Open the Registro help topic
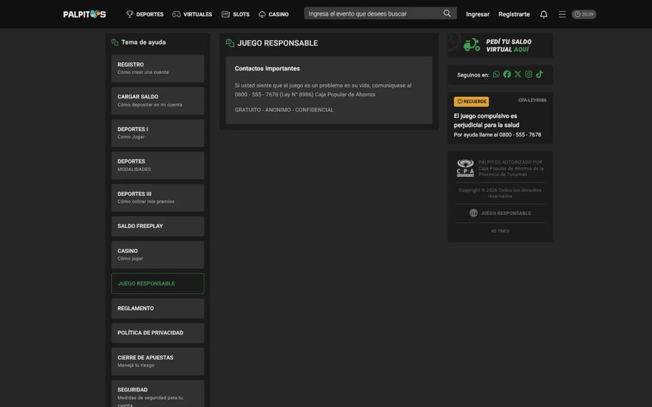 (x=158, y=69)
